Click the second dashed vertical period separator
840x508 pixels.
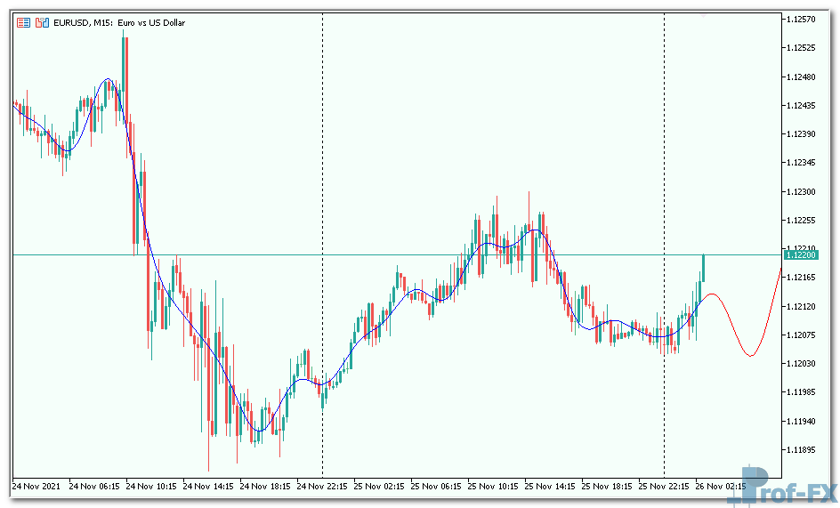click(665, 178)
